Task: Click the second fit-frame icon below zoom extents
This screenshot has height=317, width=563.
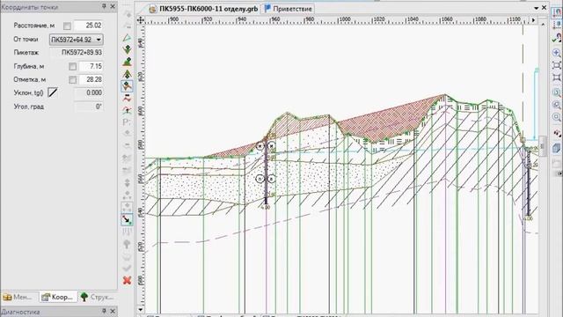Action: coord(557,77)
